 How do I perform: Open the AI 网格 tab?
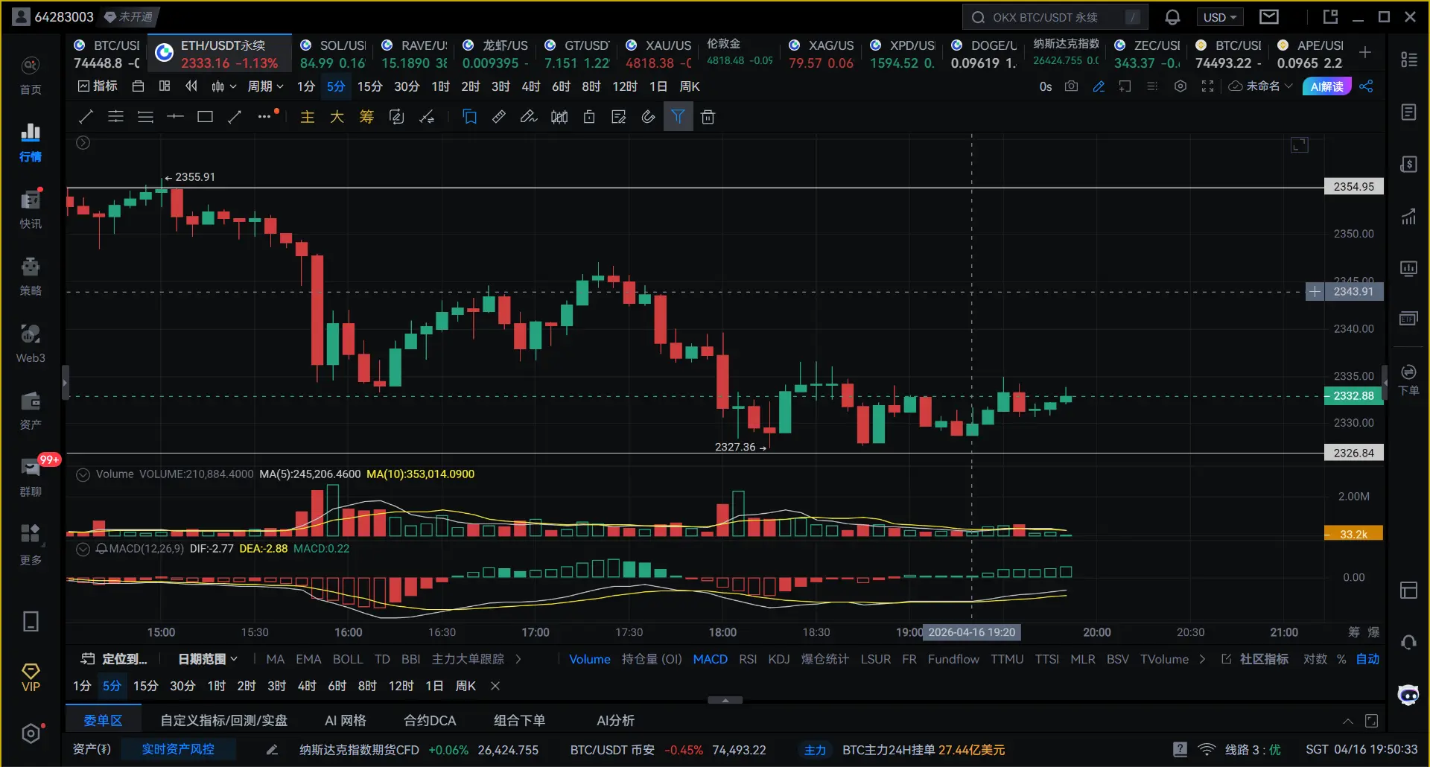[346, 720]
